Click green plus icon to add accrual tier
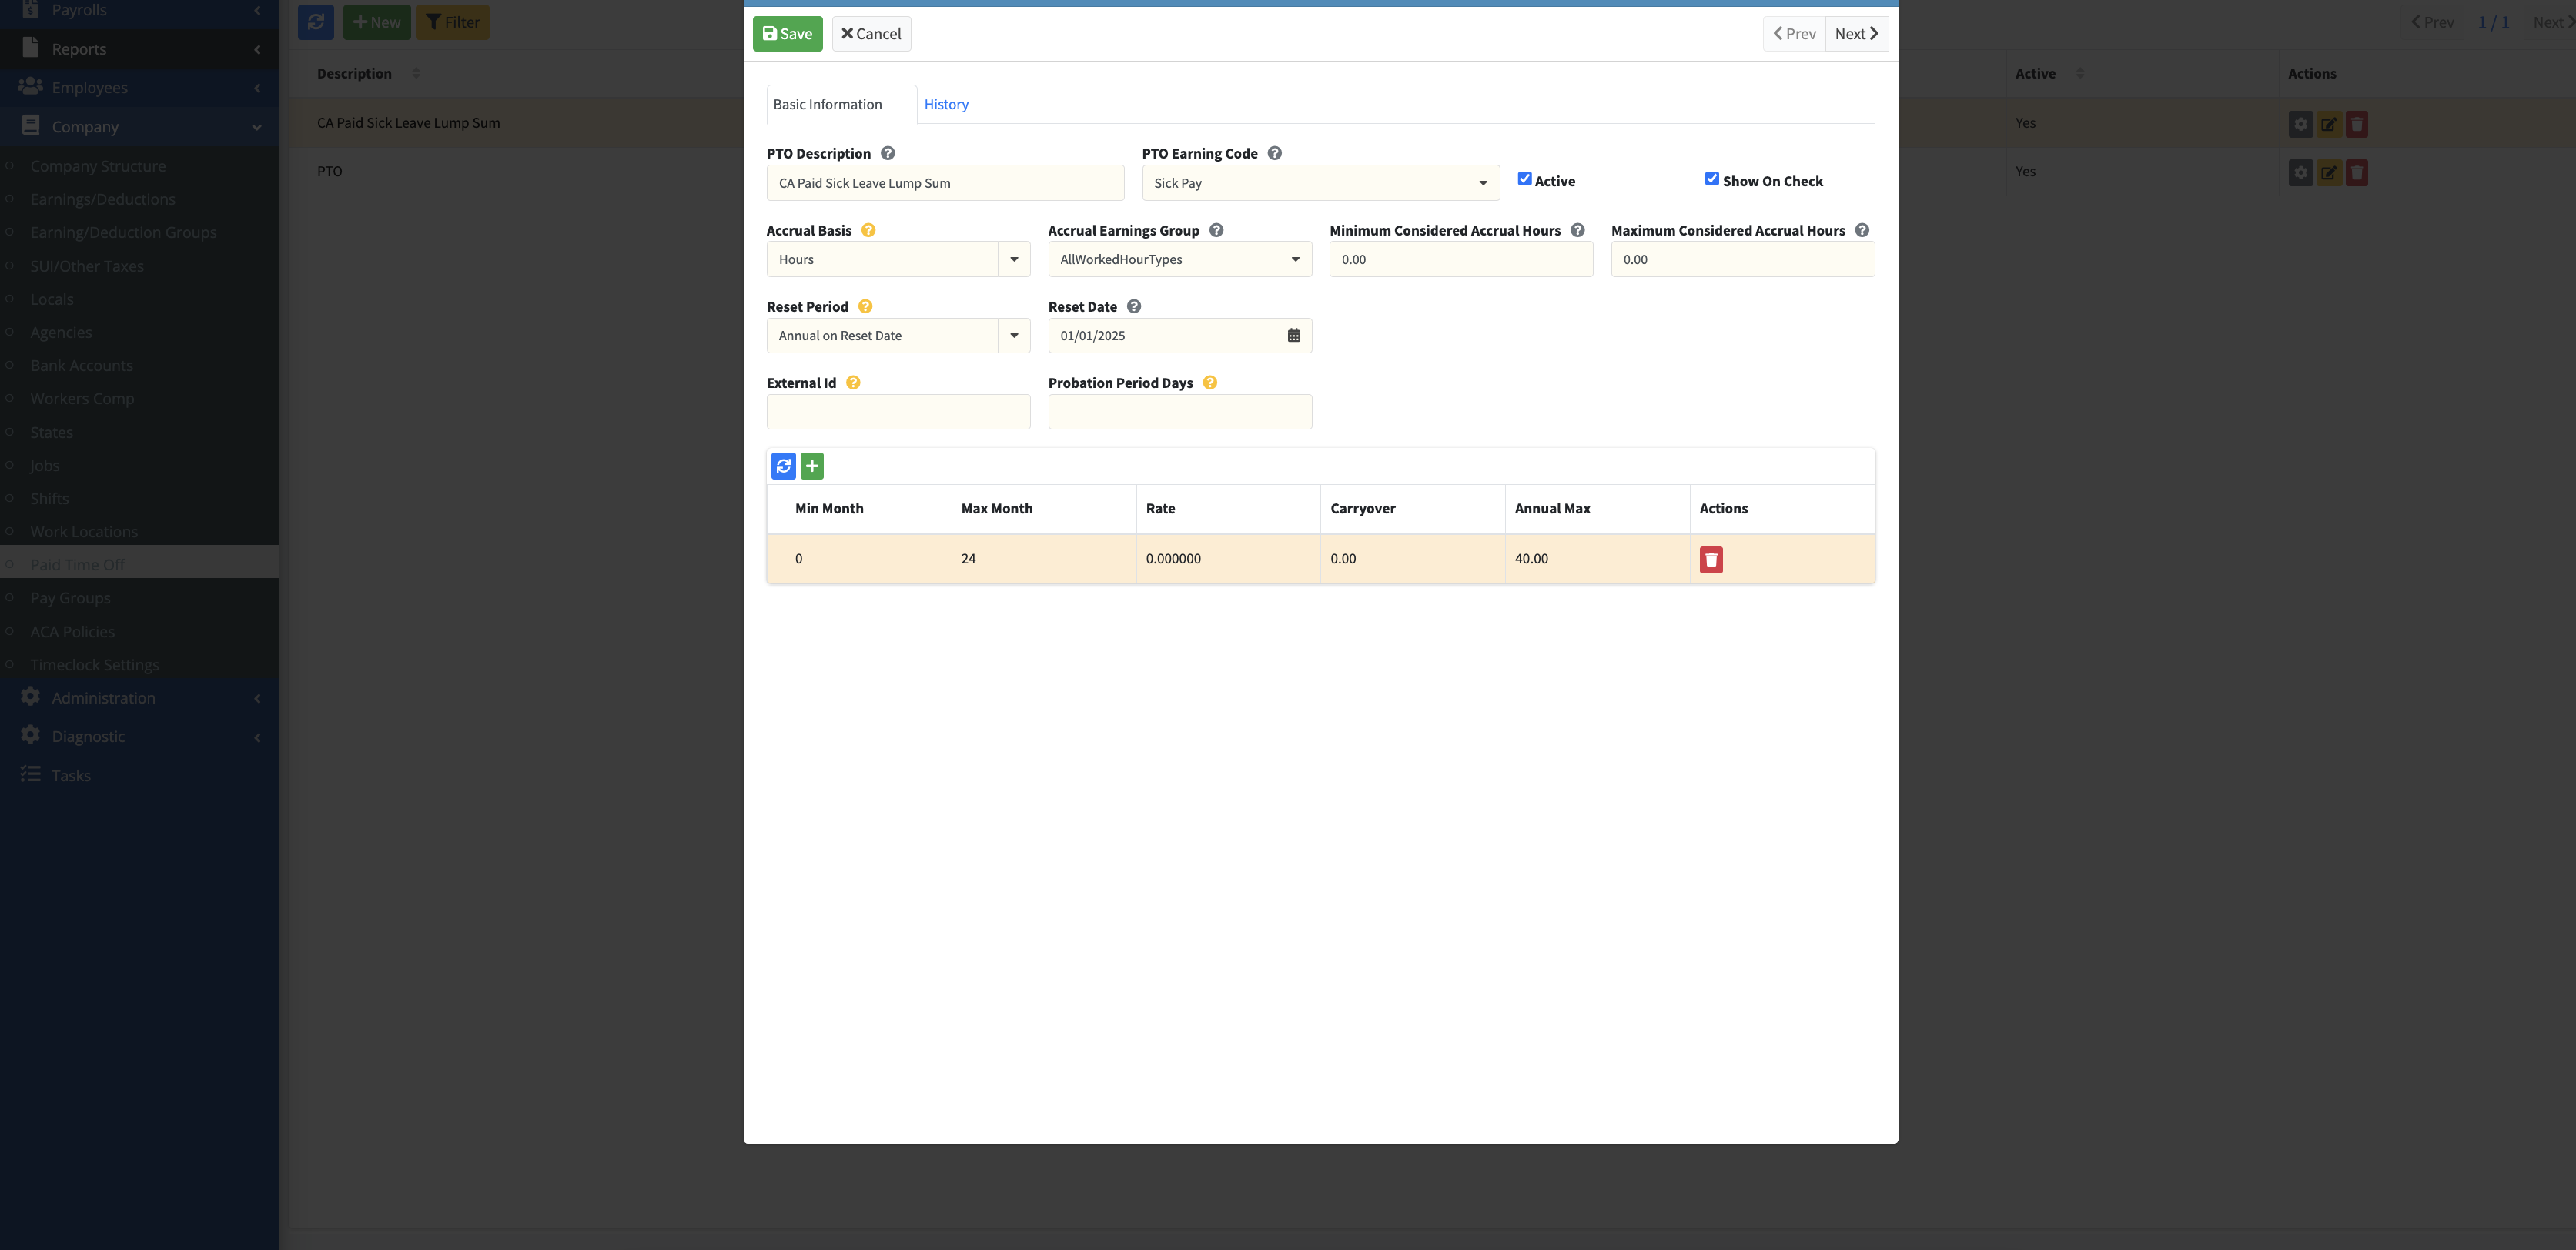This screenshot has width=2576, height=1250. (812, 466)
